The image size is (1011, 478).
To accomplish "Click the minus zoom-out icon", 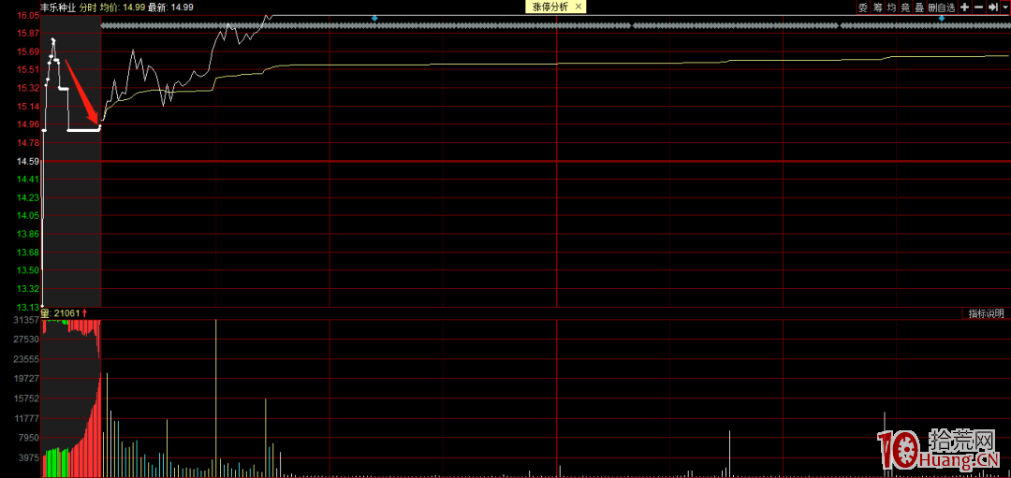I will pos(978,7).
